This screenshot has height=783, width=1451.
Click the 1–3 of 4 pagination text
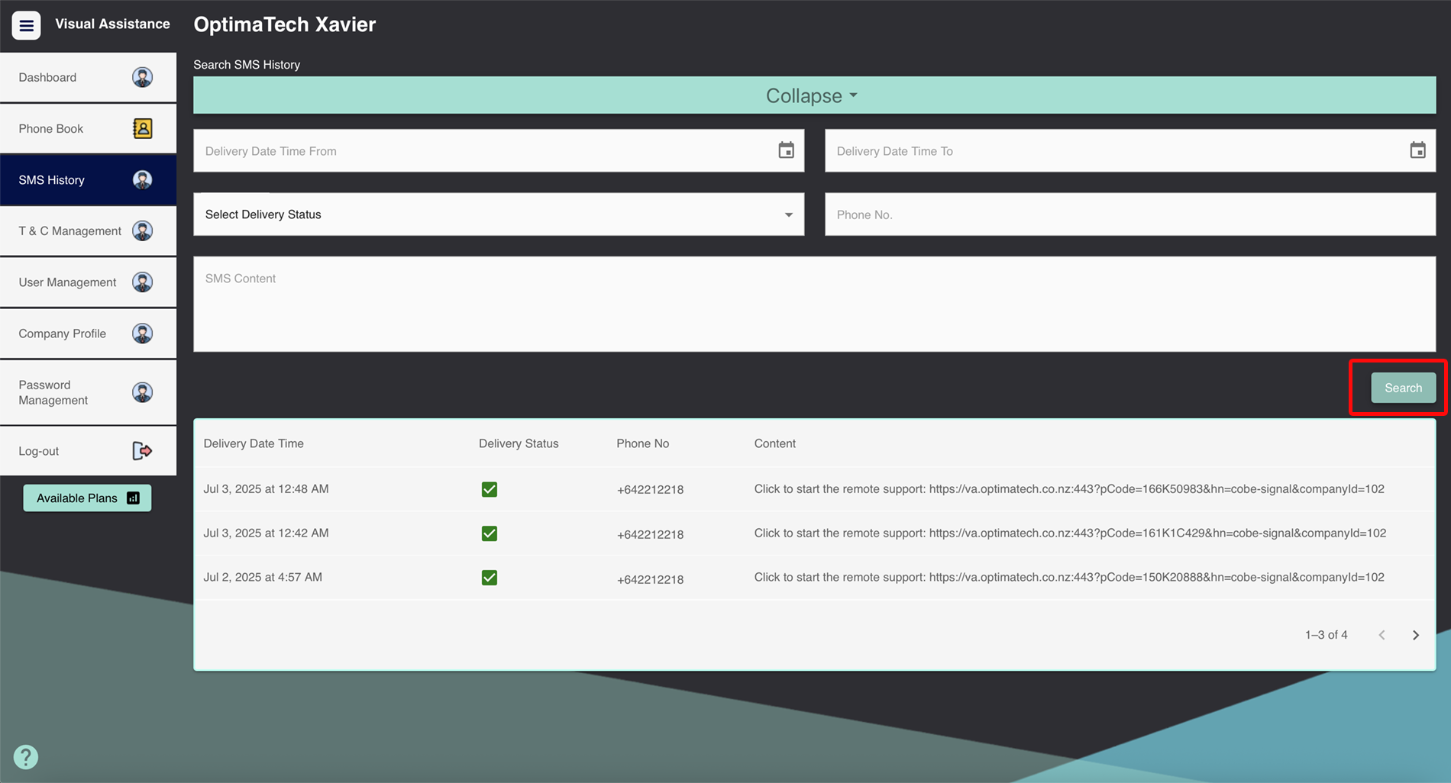(1326, 635)
